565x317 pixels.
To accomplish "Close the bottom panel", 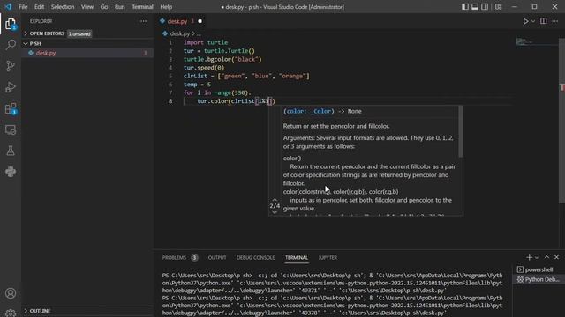I will click(x=556, y=257).
